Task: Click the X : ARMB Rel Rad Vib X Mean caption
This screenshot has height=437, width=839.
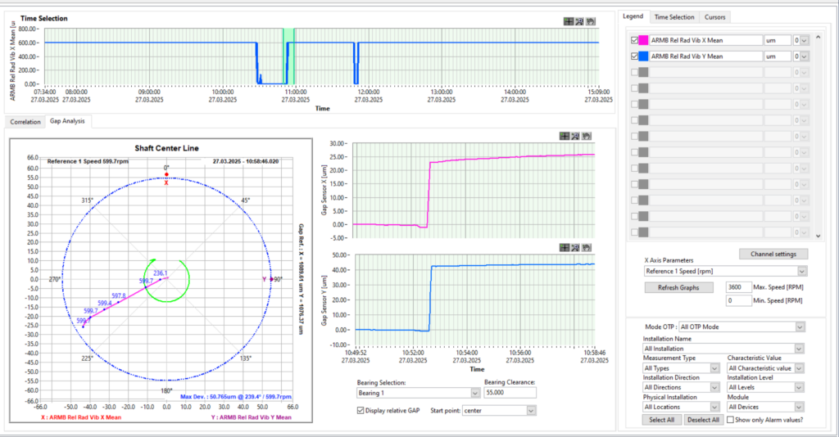Action: (81, 417)
